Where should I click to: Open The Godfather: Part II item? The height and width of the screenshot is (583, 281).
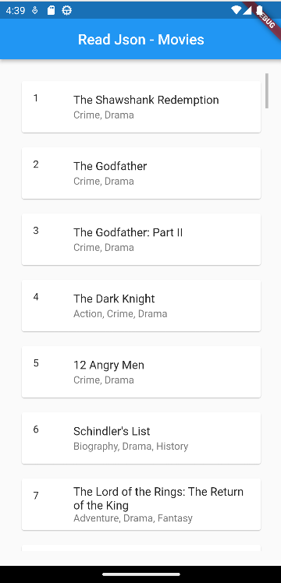point(141,239)
